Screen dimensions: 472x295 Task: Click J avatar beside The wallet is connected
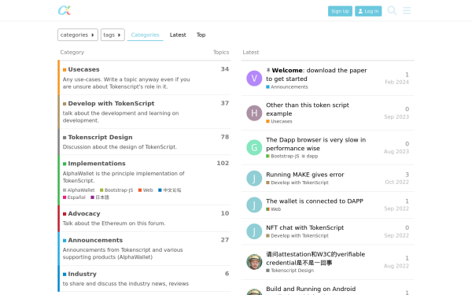pos(254,205)
